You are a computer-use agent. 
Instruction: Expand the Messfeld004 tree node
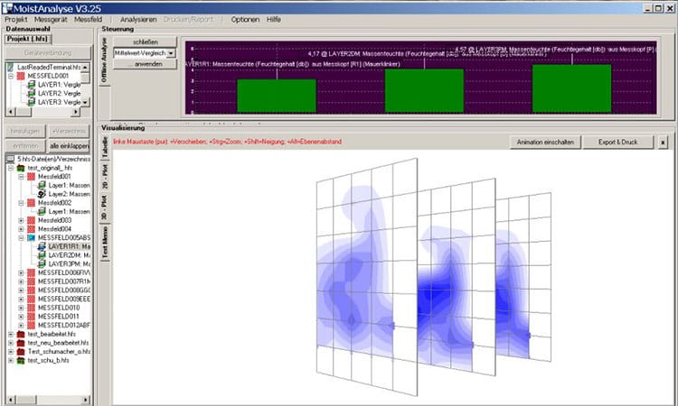pos(21,229)
